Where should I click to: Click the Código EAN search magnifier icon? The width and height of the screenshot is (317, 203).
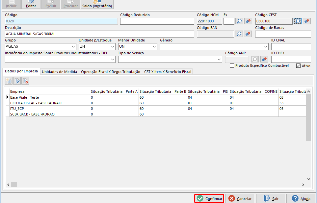click(x=239, y=34)
